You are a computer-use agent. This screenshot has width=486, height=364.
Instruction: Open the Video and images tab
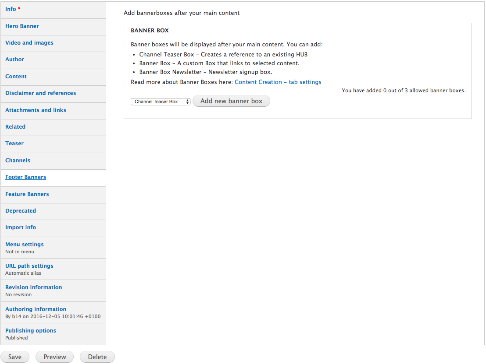29,43
